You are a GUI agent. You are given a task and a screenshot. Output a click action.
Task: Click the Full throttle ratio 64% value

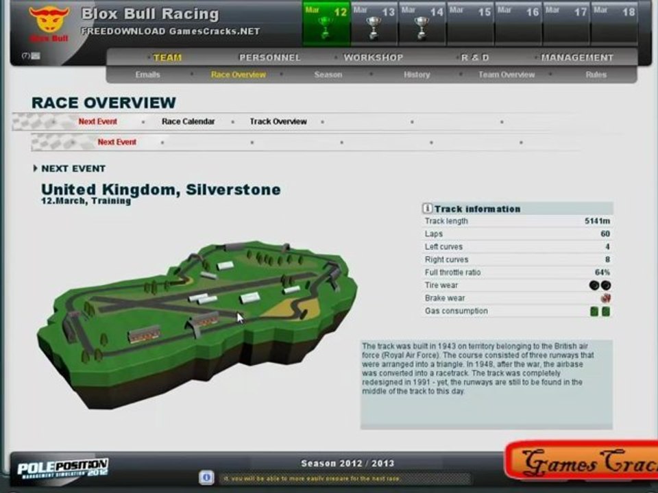(602, 273)
